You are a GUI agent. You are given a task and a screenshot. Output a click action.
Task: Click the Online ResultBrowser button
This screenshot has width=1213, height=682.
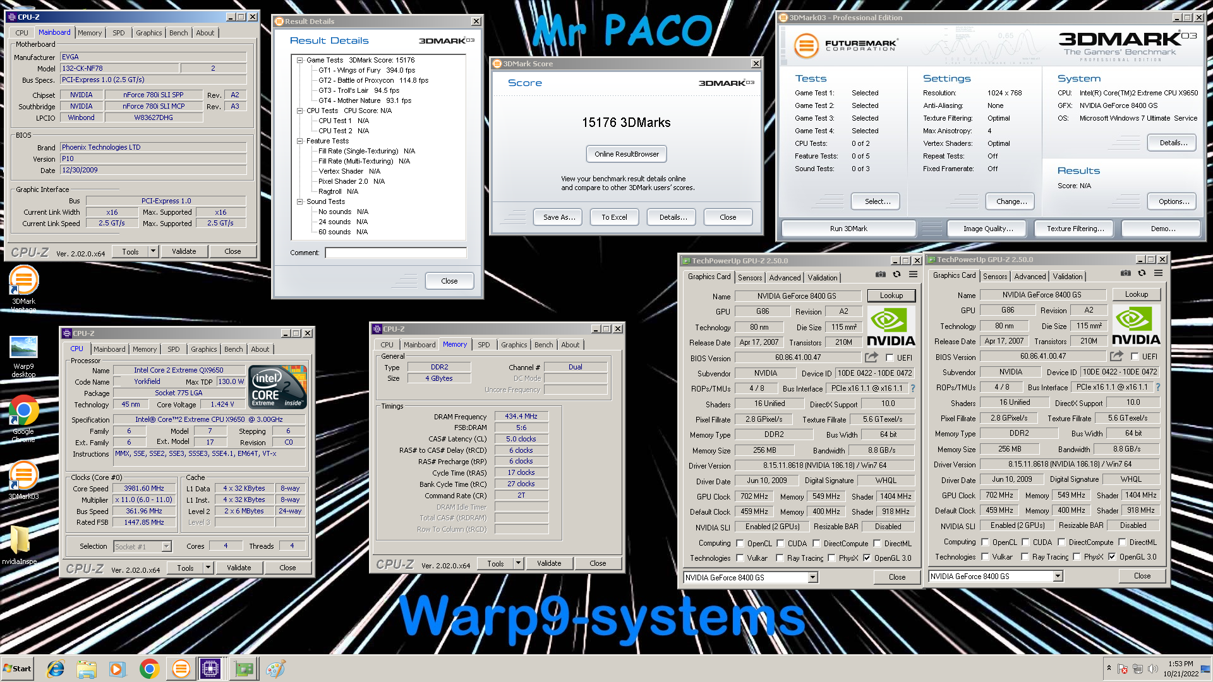click(626, 154)
